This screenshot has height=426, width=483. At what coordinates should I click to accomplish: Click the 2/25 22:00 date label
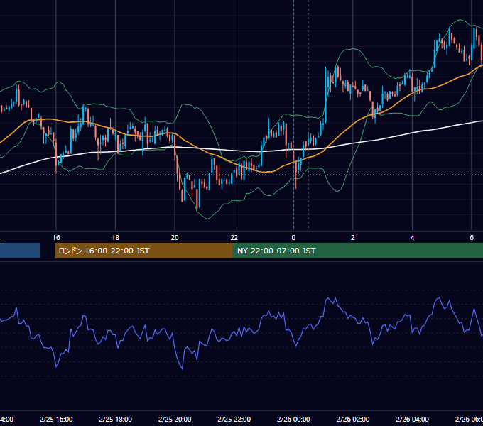(234, 419)
